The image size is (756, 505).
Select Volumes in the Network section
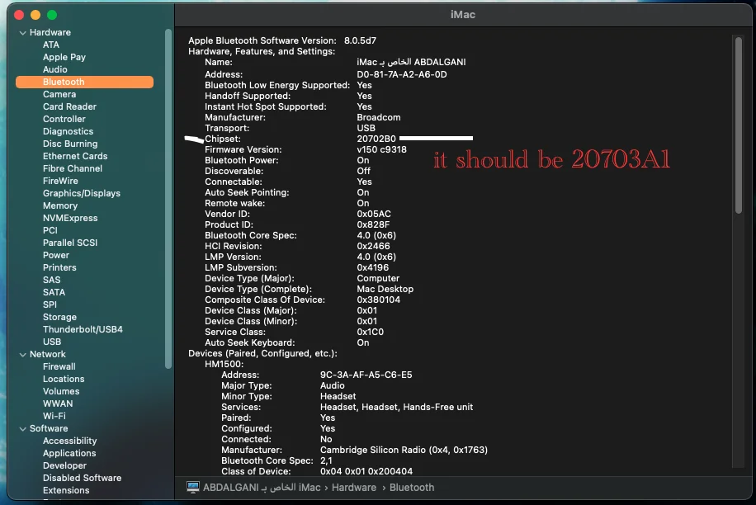(x=61, y=391)
